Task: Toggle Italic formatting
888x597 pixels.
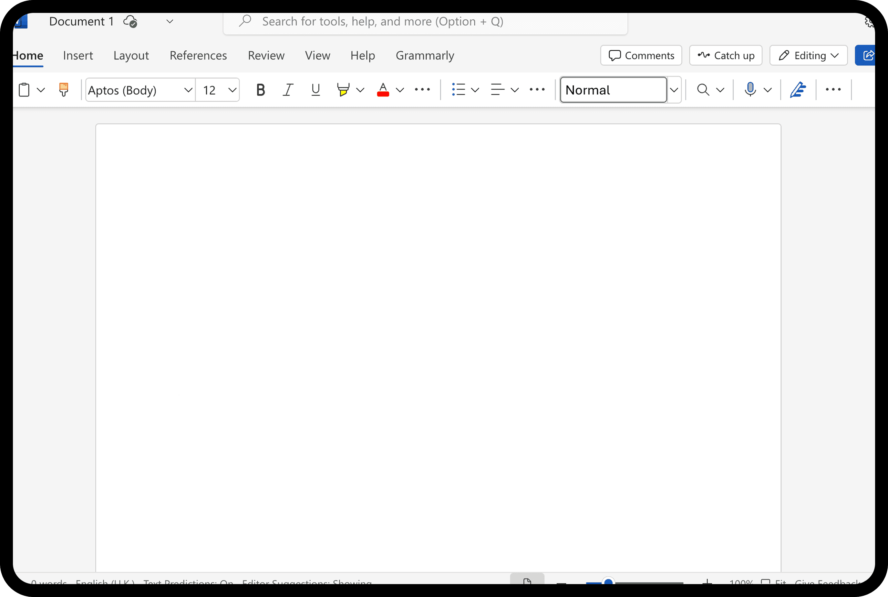Action: (288, 90)
